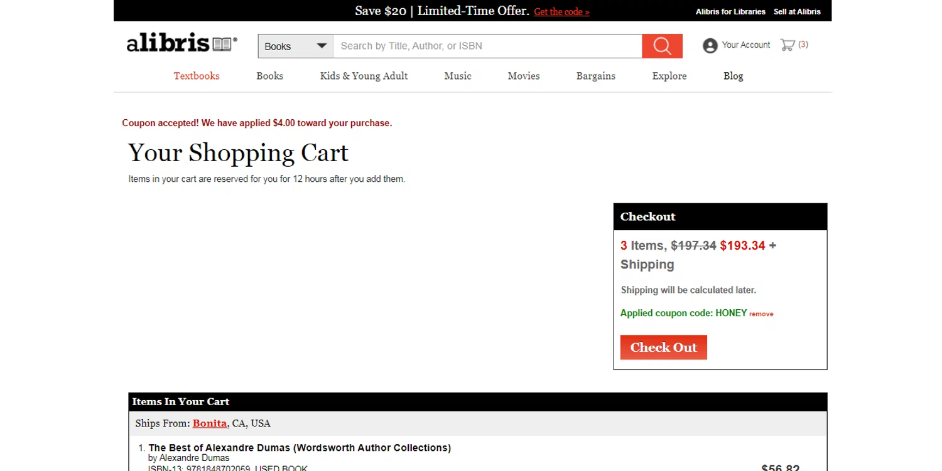The width and height of the screenshot is (942, 471).
Task: Visit the Blog page
Action: click(x=733, y=76)
